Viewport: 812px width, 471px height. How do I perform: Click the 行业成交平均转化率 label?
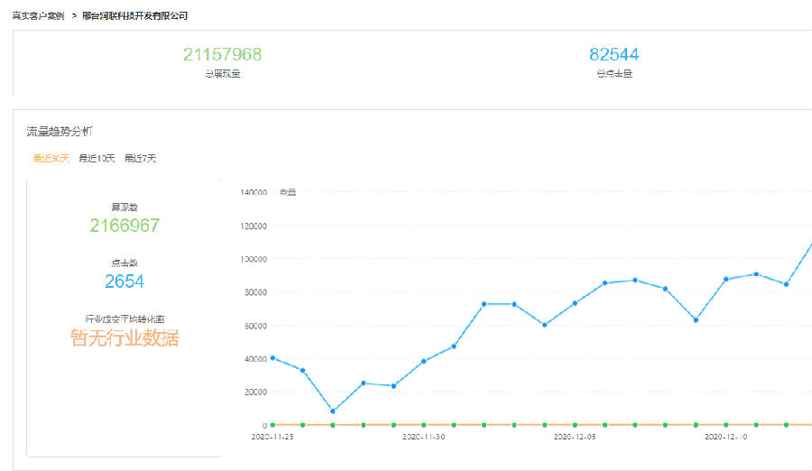coord(125,319)
